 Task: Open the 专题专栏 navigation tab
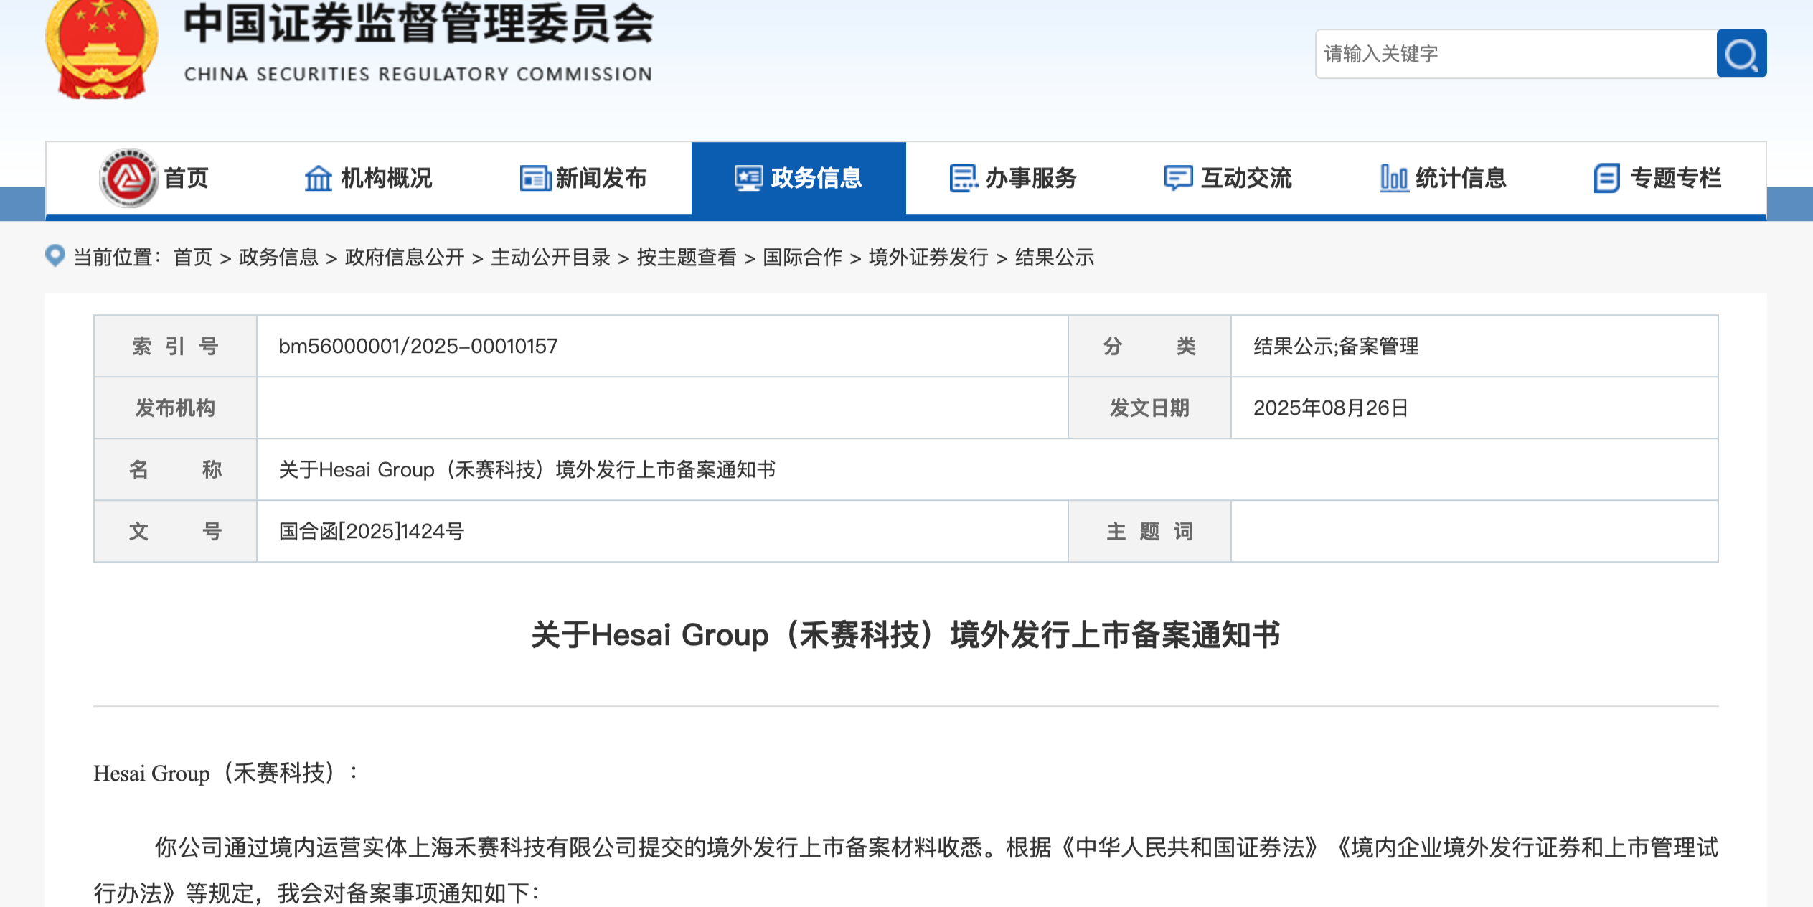pyautogui.click(x=1658, y=178)
